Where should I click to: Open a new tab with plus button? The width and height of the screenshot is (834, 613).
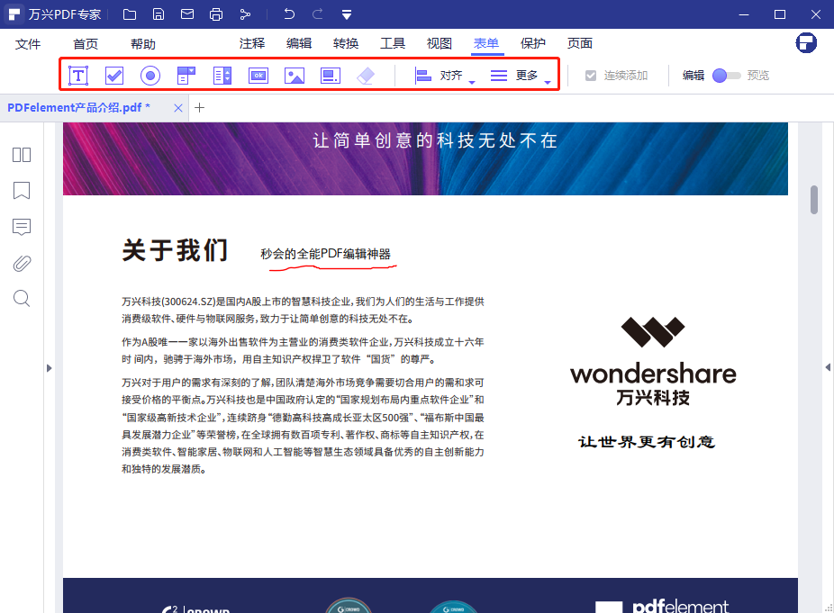(200, 107)
